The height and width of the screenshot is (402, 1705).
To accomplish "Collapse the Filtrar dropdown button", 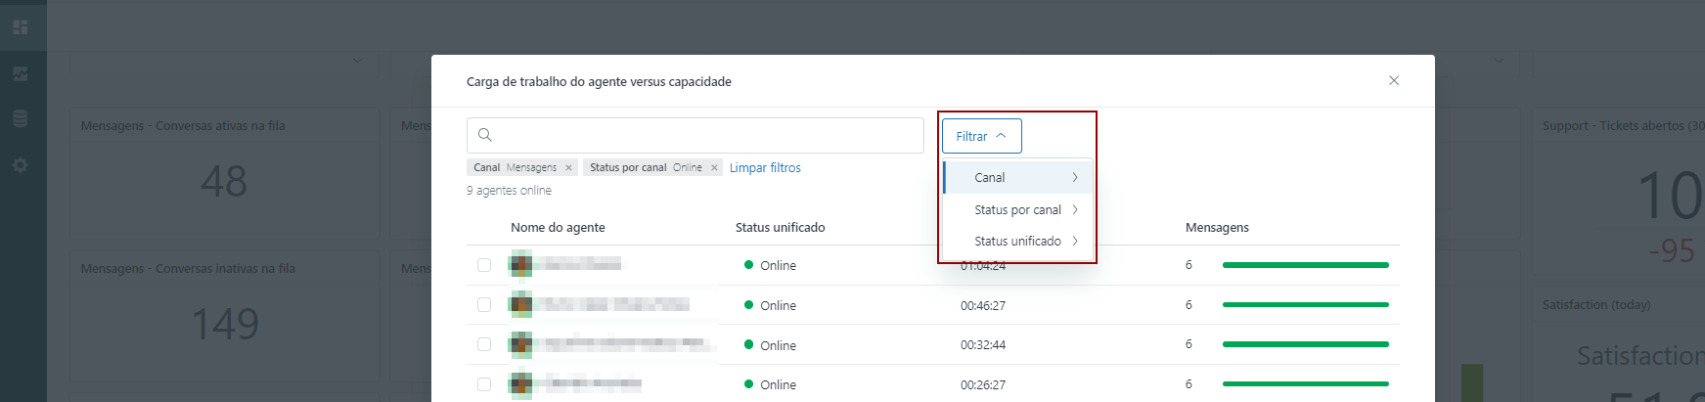I will [981, 136].
